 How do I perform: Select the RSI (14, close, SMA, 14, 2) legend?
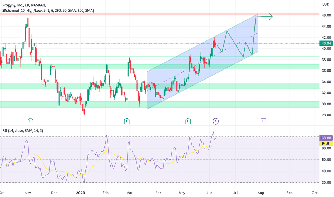22,130
